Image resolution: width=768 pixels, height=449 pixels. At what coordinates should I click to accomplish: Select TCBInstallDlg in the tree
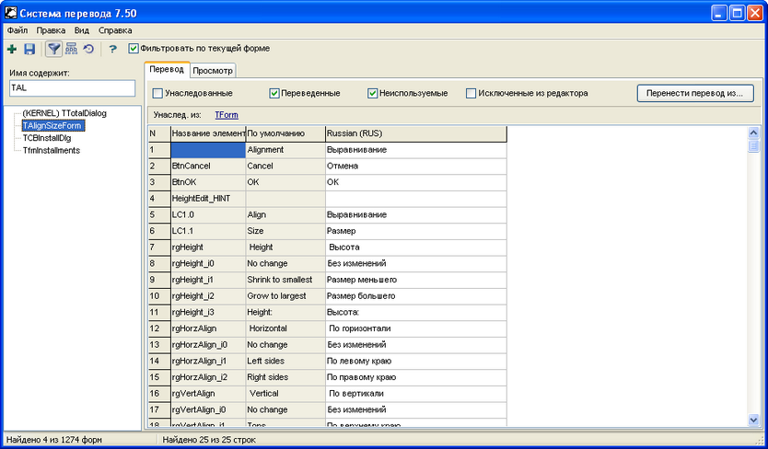[47, 138]
